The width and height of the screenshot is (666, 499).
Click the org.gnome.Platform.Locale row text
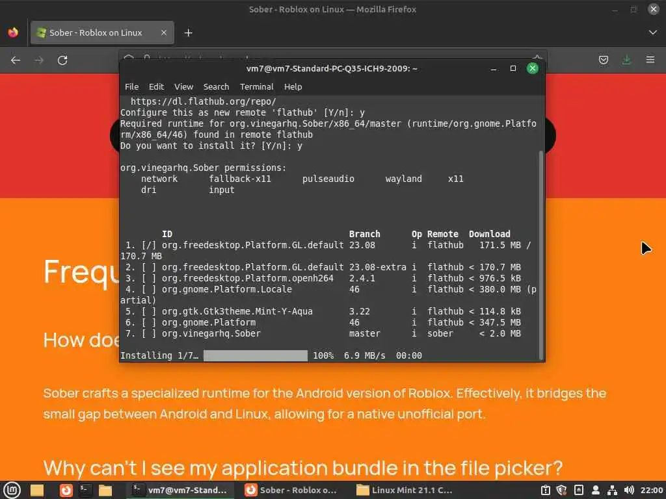[227, 289]
